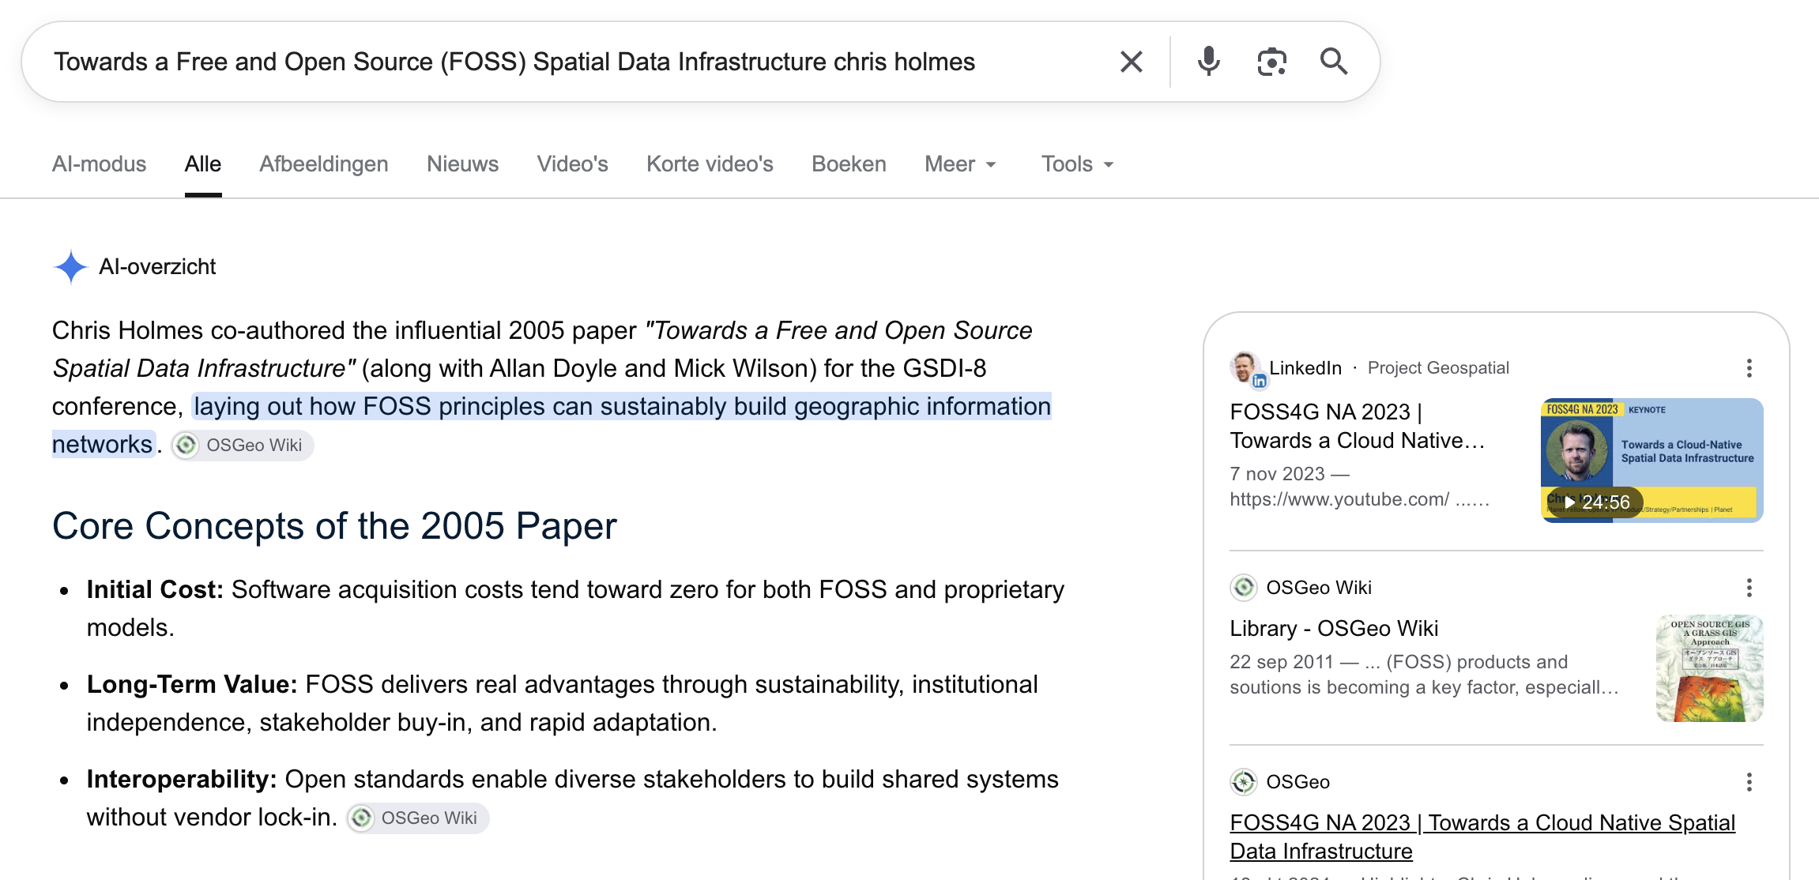Switch to Nieuws tab
Screen dimensions: 1819x880
[463, 164]
